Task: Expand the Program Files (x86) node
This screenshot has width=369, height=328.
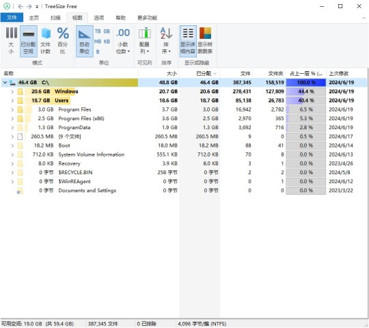Action: pyautogui.click(x=12, y=118)
